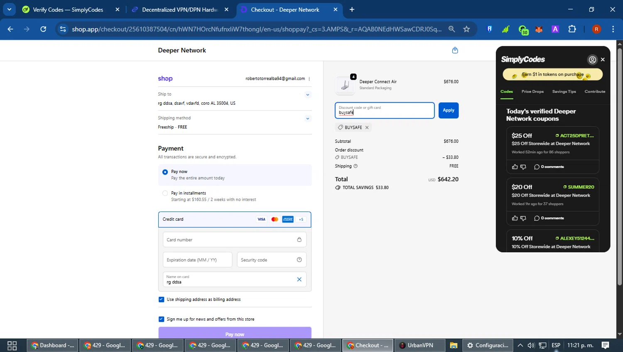Bookmark this page with star icon
Image resolution: width=623 pixels, height=352 pixels.
point(466,29)
